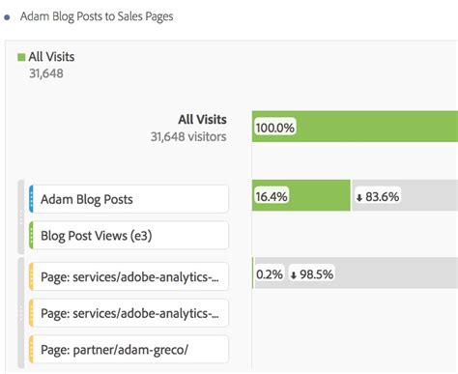Viewport: 458px width, 374px height.
Task: Click the 0.2% conversion label
Action: [270, 274]
